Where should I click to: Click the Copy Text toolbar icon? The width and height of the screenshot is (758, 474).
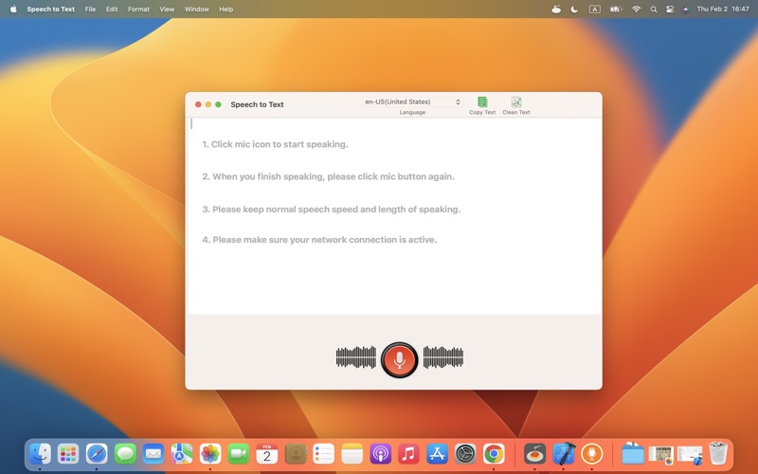482,101
